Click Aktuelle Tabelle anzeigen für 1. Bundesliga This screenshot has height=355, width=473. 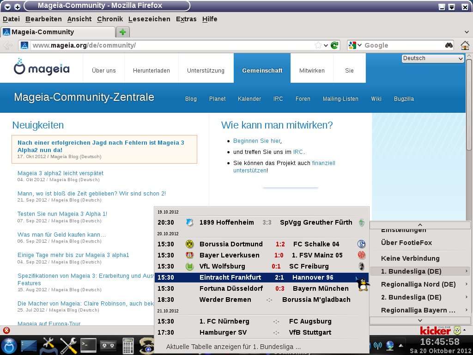[233, 347]
